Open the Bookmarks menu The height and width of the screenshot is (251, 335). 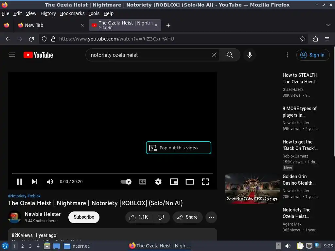coord(72,13)
